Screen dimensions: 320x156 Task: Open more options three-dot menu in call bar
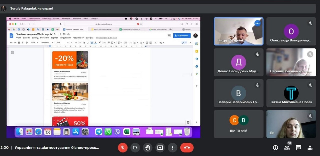(172, 147)
